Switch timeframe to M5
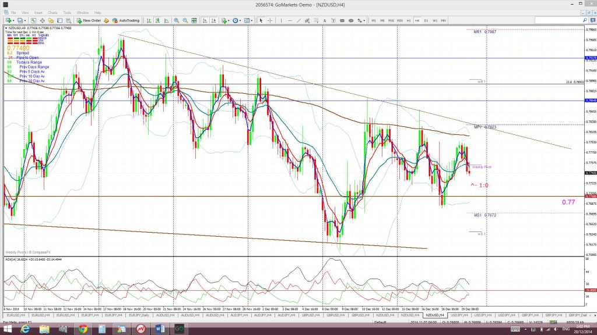Image resolution: width=597 pixels, height=335 pixels. (382, 20)
